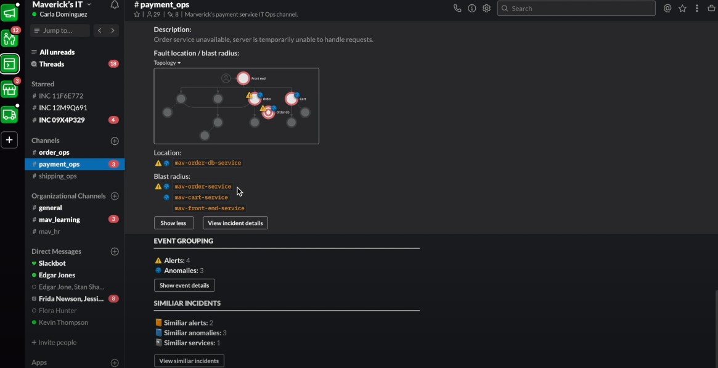
Task: Click View incident details button
Action: pos(235,223)
